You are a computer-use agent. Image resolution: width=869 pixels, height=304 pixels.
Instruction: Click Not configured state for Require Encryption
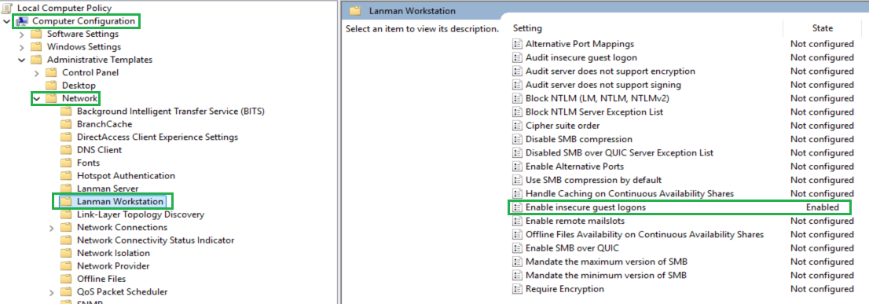tap(823, 289)
